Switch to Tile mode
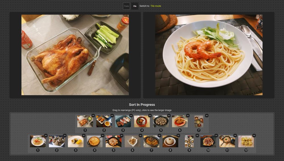 pyautogui.click(x=156, y=6)
